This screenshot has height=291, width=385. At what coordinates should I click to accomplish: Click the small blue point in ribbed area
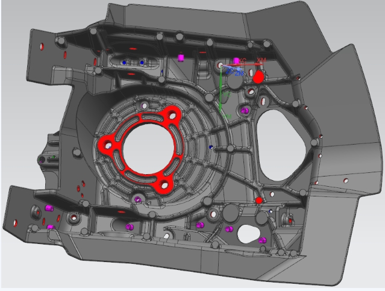(210, 147)
